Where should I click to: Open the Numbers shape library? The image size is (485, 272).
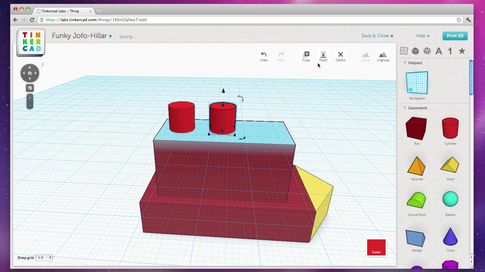(x=450, y=51)
